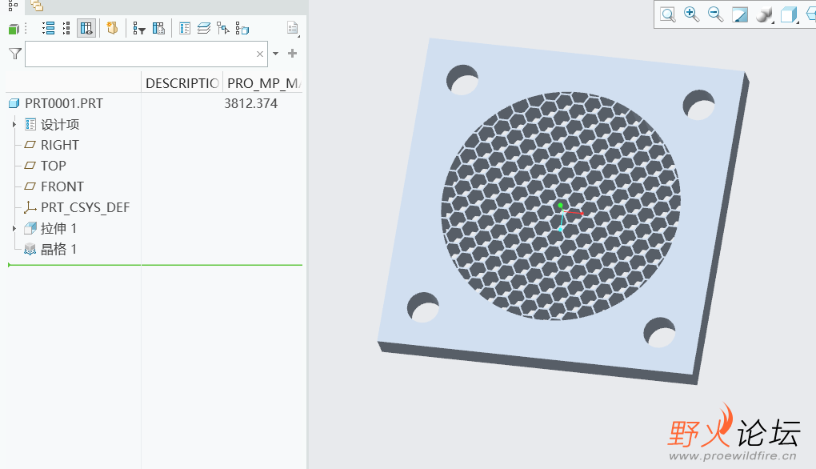
Task: Click the Refit zoom icon
Action: 667,14
